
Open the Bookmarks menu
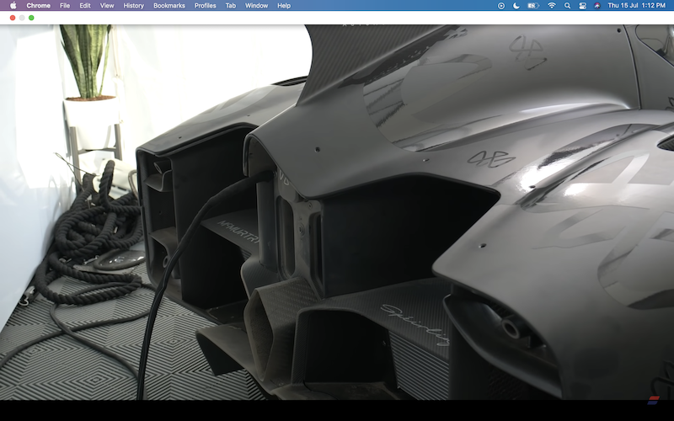[x=169, y=5]
